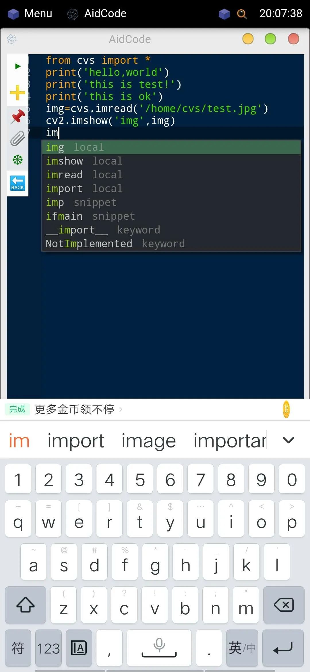Open search using the magnifier icon in the status bar

(242, 13)
